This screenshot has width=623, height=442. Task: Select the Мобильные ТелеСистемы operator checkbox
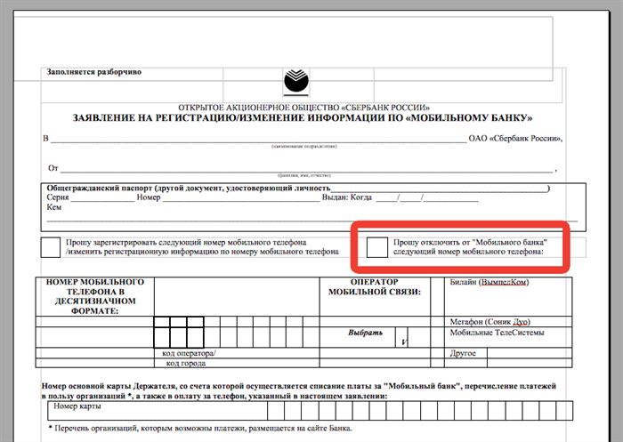[437, 337]
